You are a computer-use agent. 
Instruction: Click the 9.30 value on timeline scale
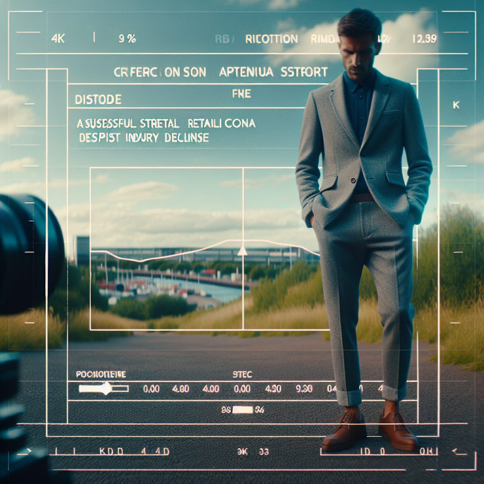pyautogui.click(x=304, y=389)
